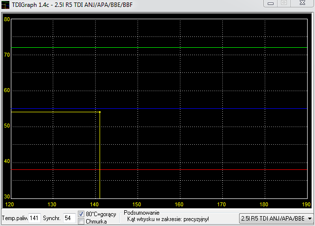Click the x-axis label 170
The height and width of the screenshot is (226, 315).
point(221,204)
